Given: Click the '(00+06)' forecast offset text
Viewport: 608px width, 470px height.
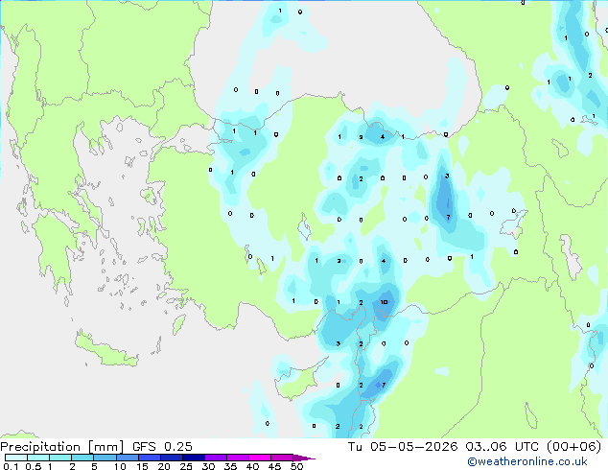Looking at the screenshot, I should click(x=573, y=447).
